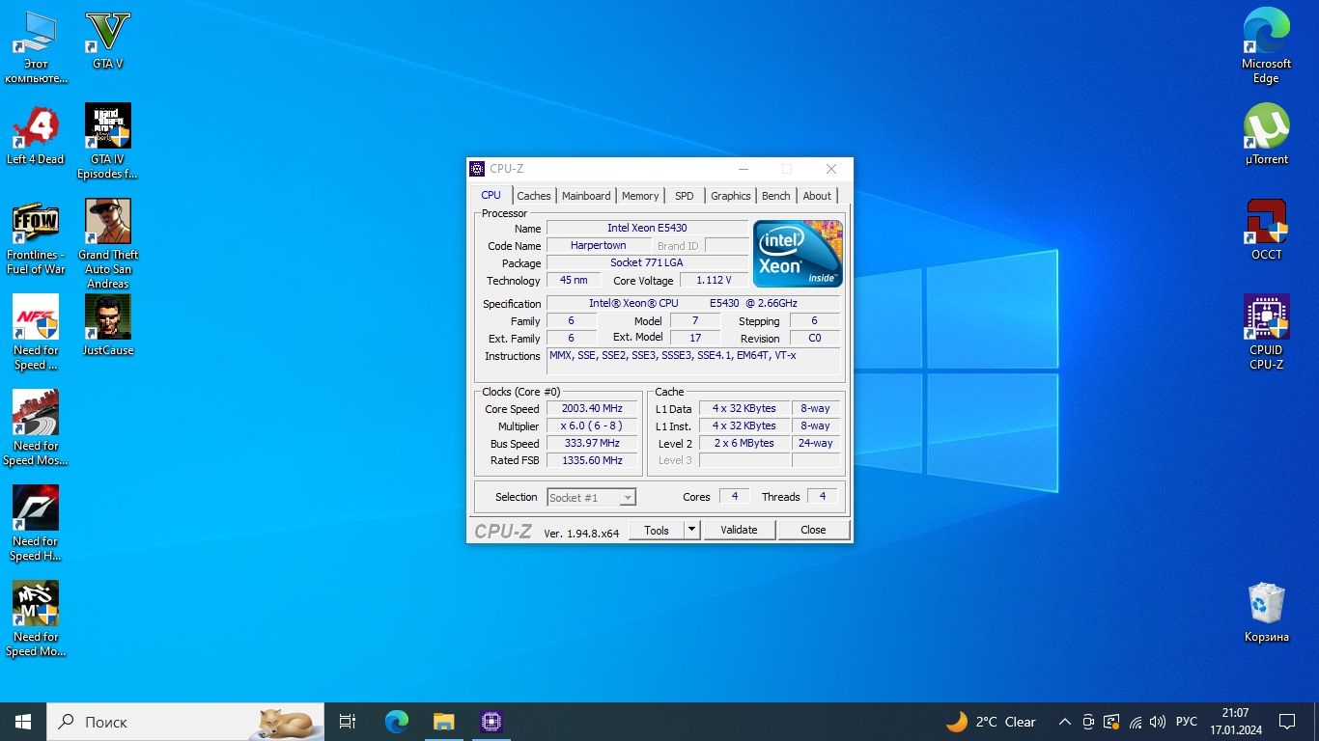Select the Корзина recycle bin icon

tap(1266, 613)
